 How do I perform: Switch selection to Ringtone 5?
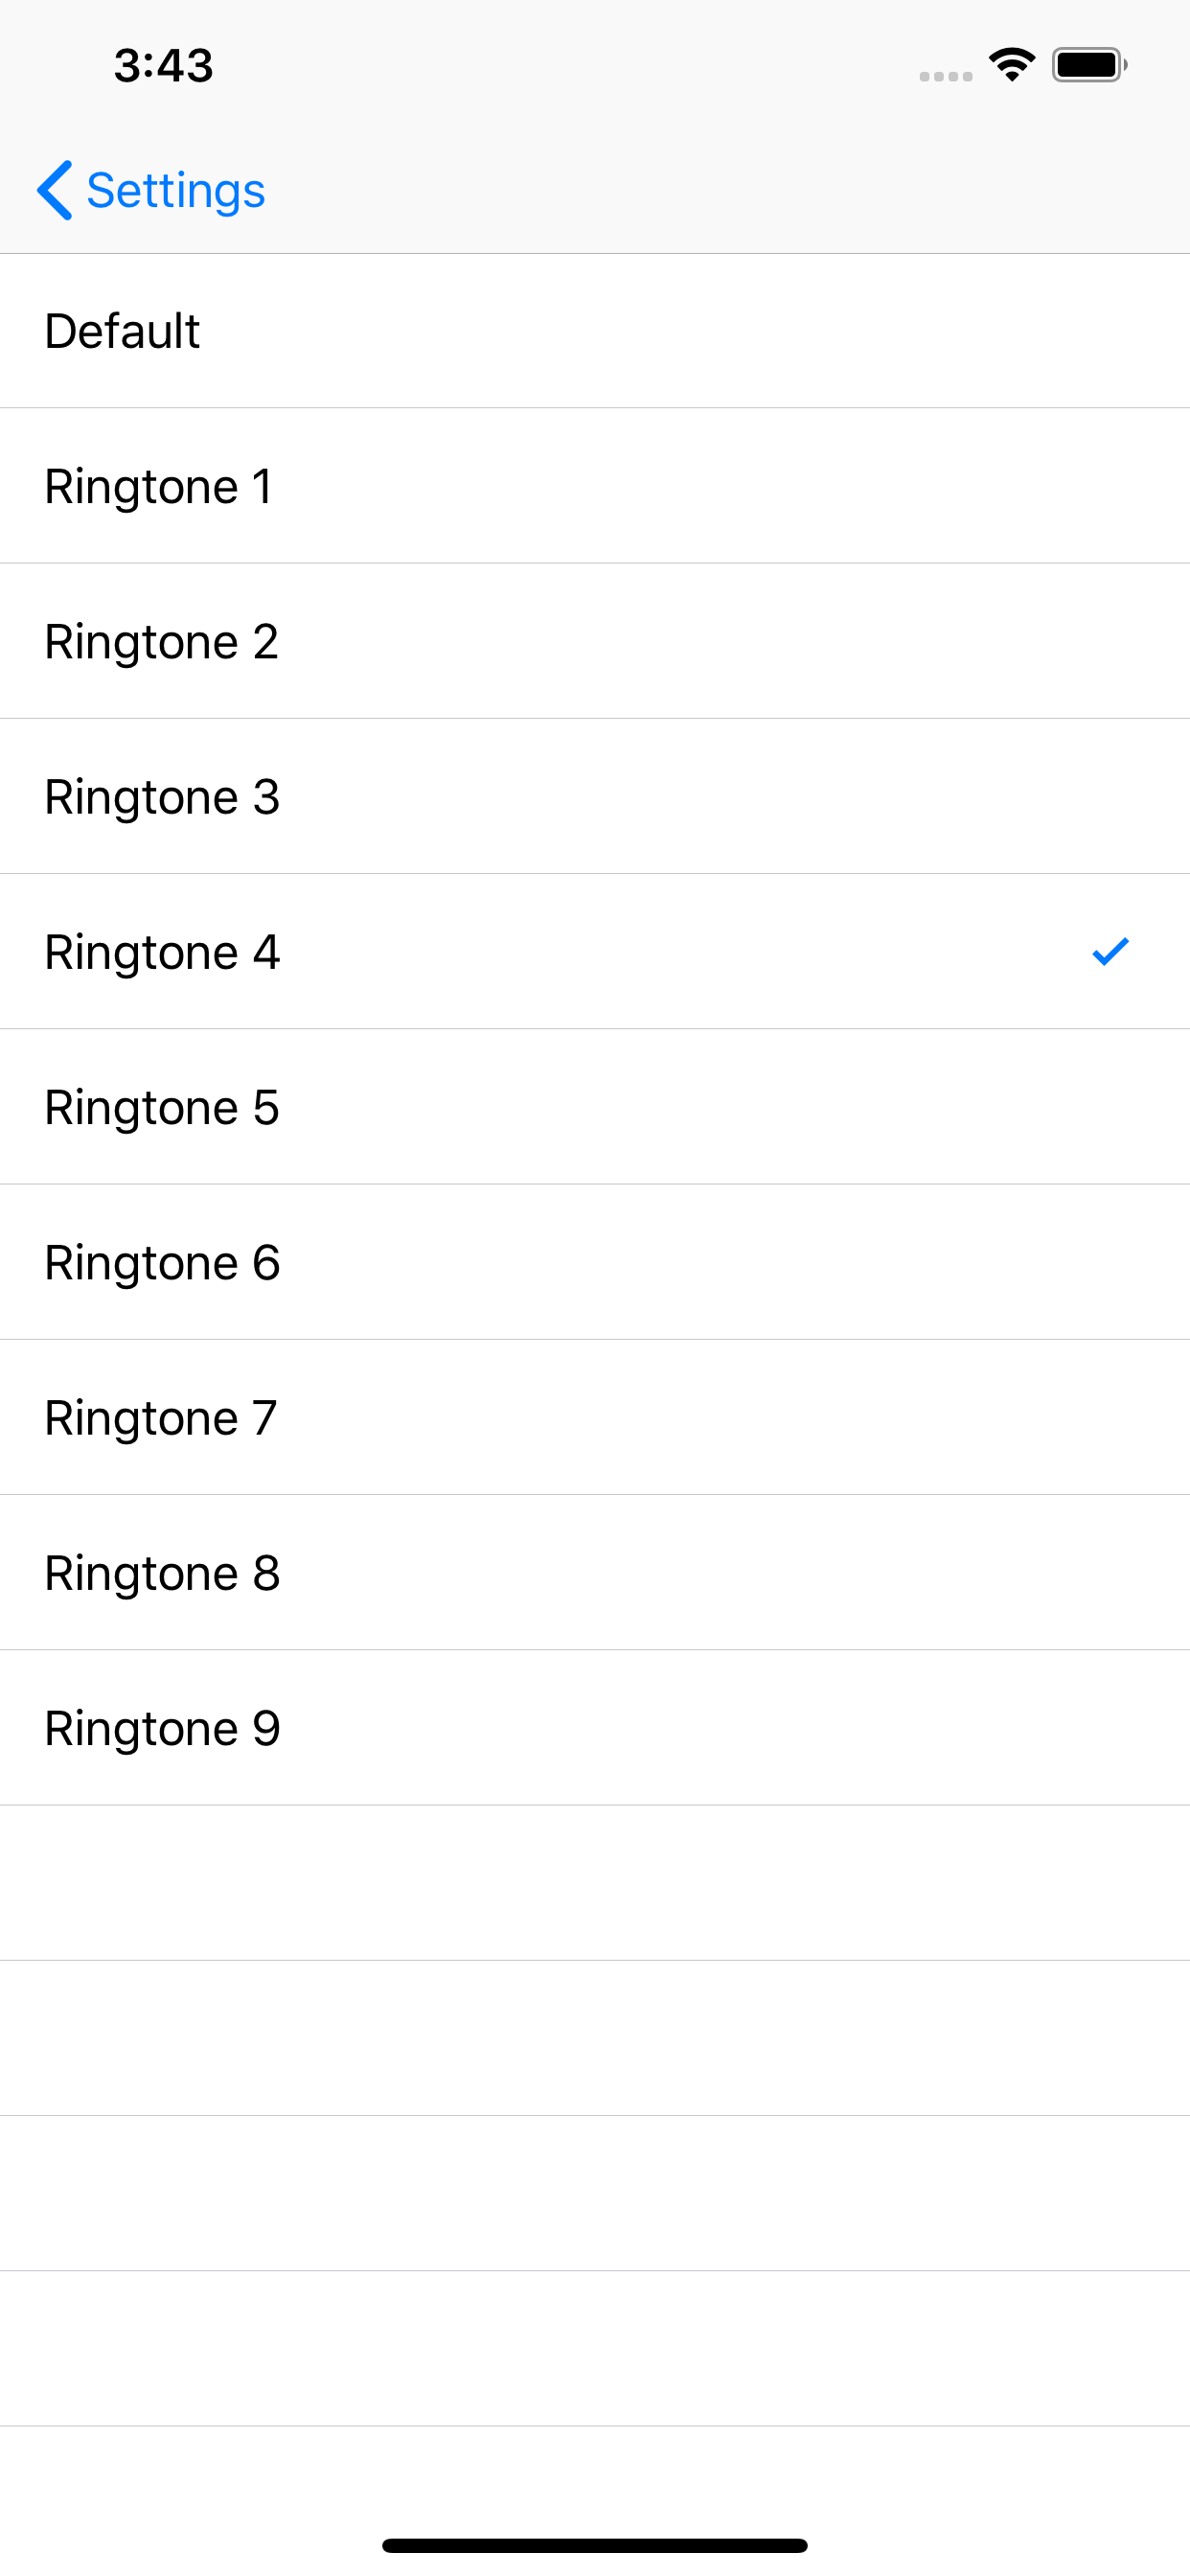(595, 1107)
